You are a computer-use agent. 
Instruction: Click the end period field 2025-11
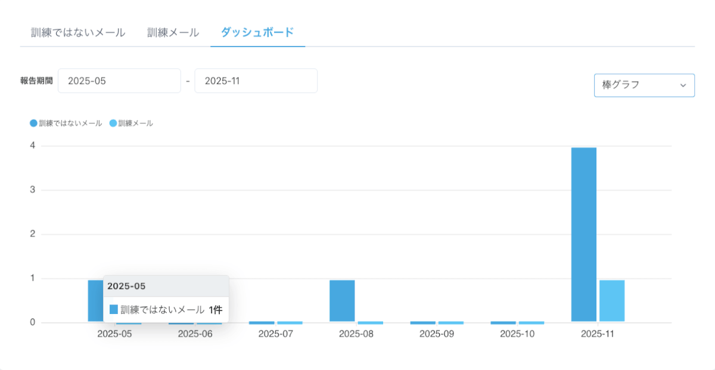click(x=256, y=81)
